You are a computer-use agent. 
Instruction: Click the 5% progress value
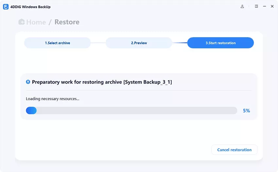[x=247, y=111]
